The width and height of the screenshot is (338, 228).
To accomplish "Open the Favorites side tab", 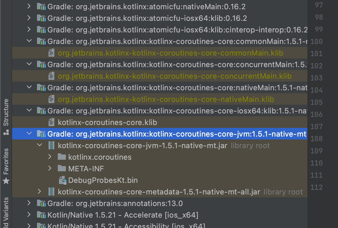I will pyautogui.click(x=6, y=161).
